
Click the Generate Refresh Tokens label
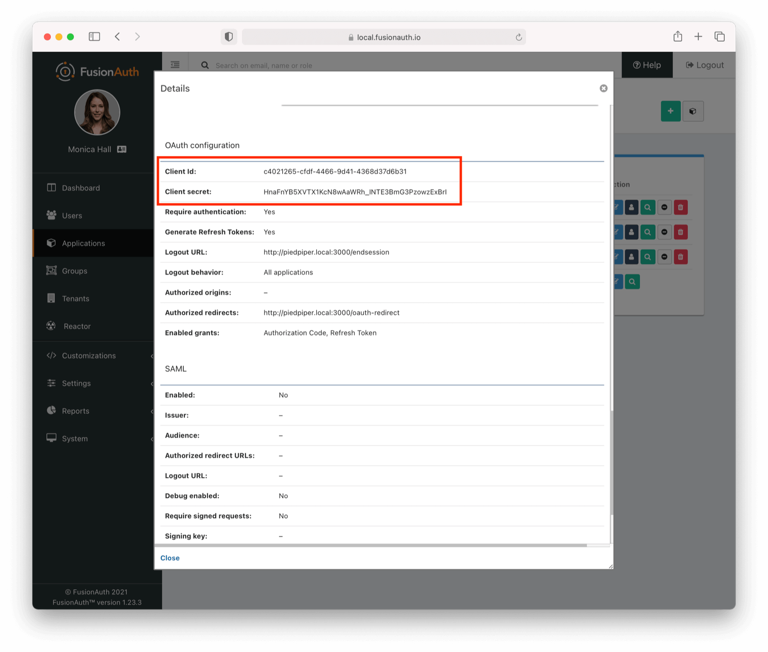click(x=209, y=232)
